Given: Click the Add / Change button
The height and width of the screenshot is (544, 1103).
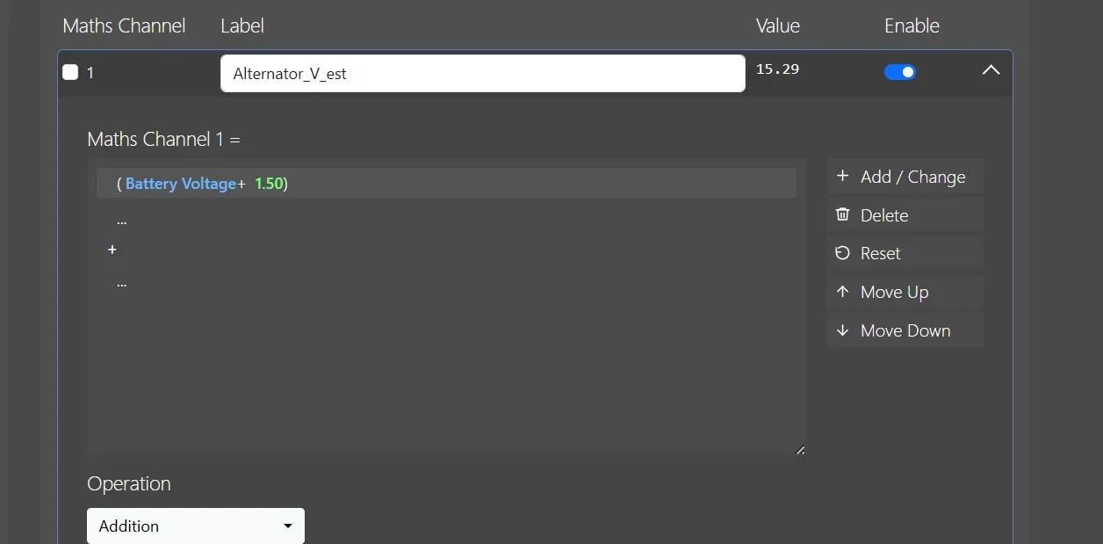Looking at the screenshot, I should [x=905, y=177].
